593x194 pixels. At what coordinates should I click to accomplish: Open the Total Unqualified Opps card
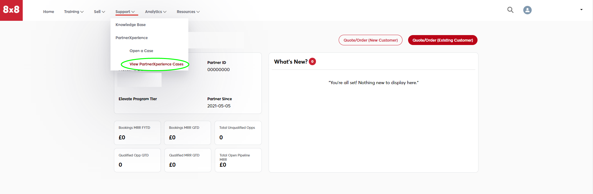point(238,133)
